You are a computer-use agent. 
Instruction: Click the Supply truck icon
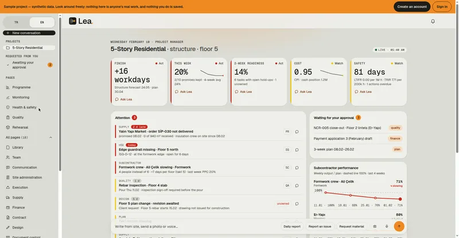click(x=8, y=197)
